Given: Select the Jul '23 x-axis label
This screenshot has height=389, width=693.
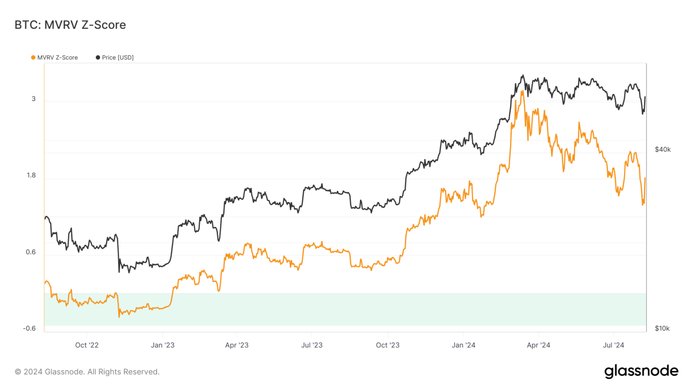Looking at the screenshot, I should coord(312,345).
